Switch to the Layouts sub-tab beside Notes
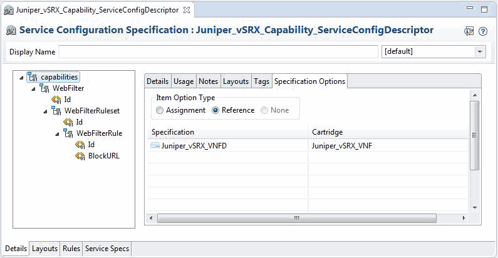498x258 pixels. tap(236, 81)
